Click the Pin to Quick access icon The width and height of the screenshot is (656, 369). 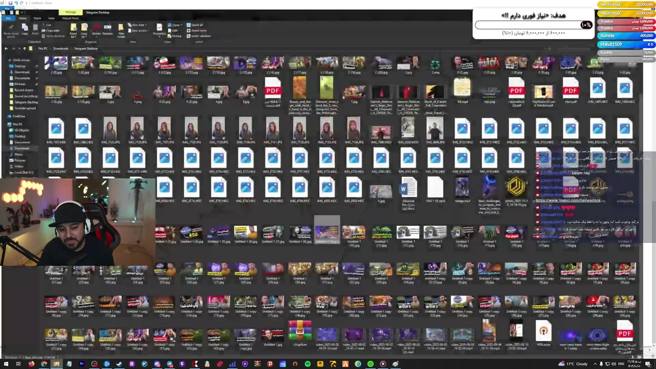[11, 28]
